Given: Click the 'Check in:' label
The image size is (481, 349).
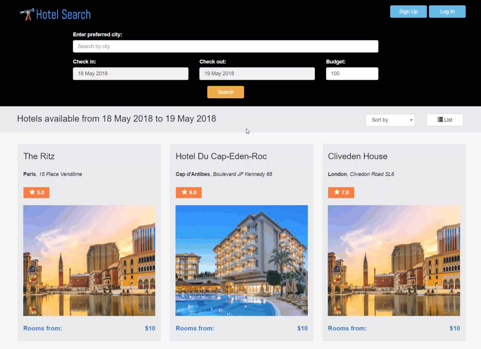Looking at the screenshot, I should pyautogui.click(x=84, y=62).
